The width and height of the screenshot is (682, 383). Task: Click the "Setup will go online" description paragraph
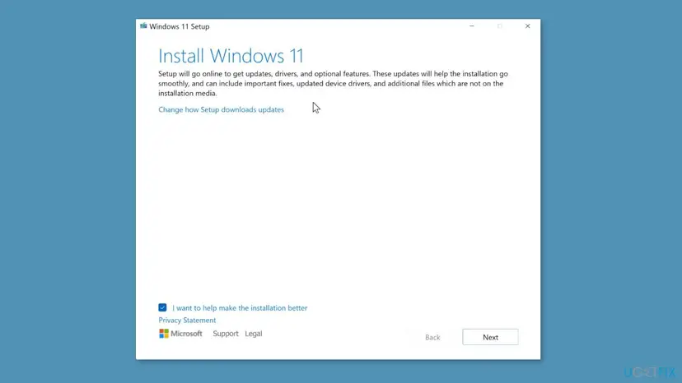(333, 83)
